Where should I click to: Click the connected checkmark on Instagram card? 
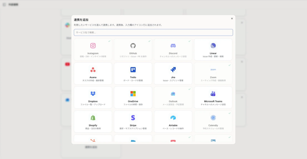tap(109, 41)
